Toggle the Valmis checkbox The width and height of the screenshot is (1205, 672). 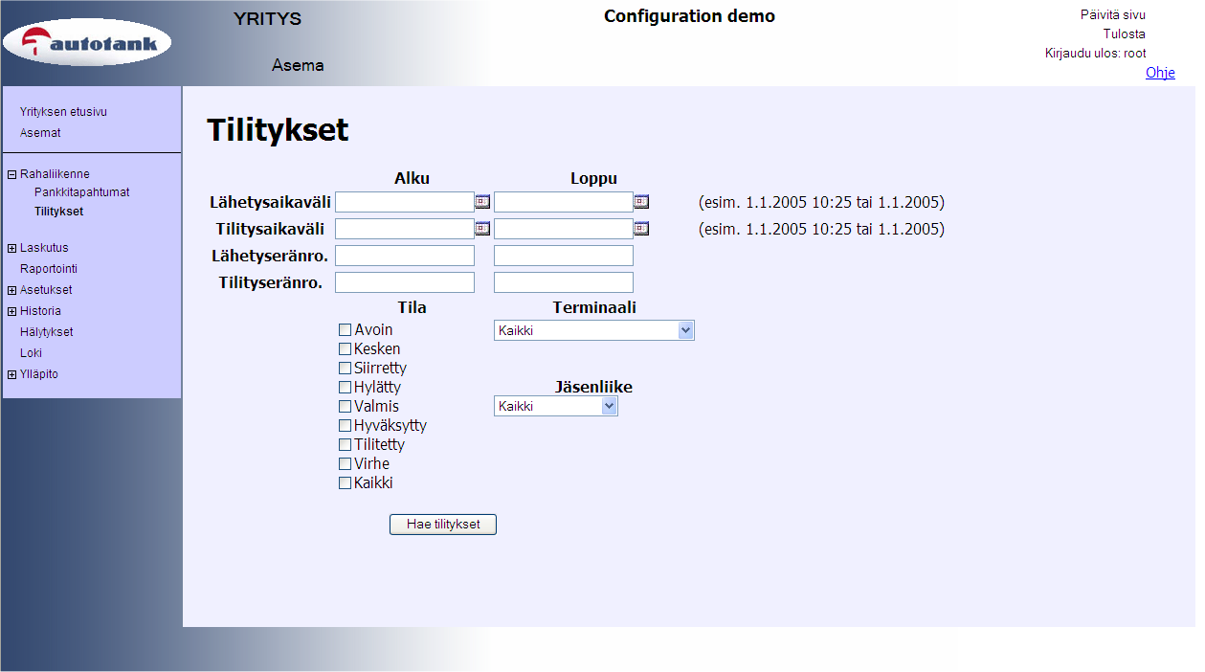346,406
